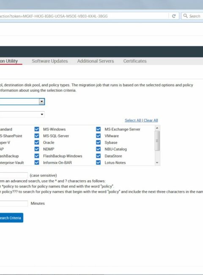Toggle the DataStore checkbox
Image resolution: width=203 pixels, height=275 pixels.
[x=99, y=156]
